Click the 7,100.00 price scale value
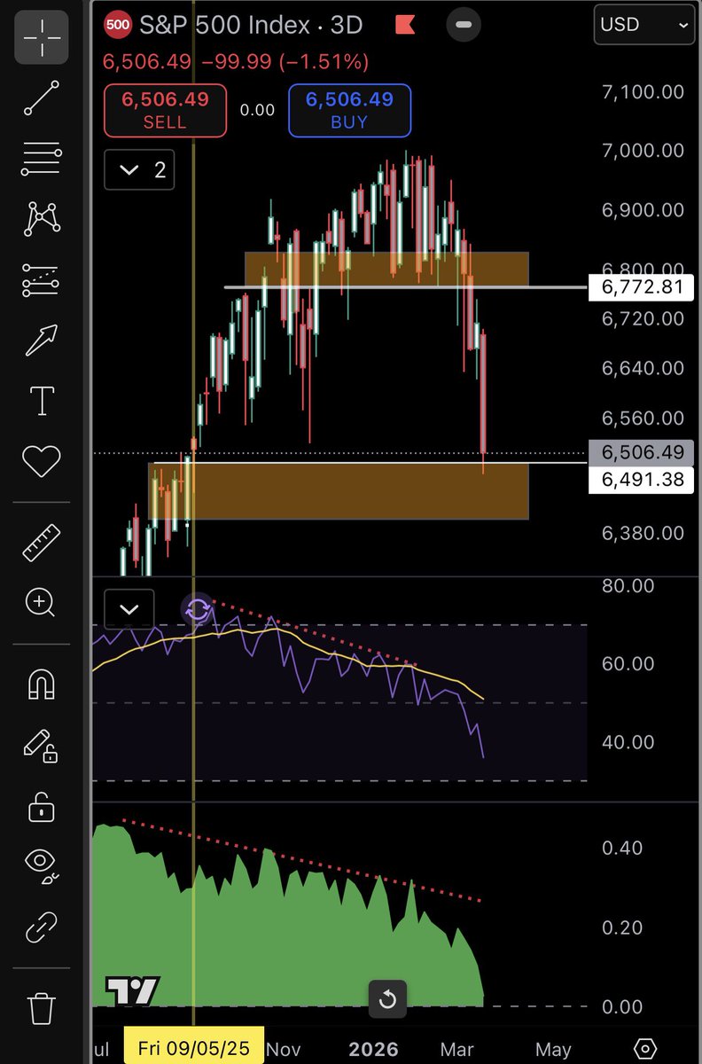Image resolution: width=702 pixels, height=1064 pixels. pyautogui.click(x=643, y=91)
